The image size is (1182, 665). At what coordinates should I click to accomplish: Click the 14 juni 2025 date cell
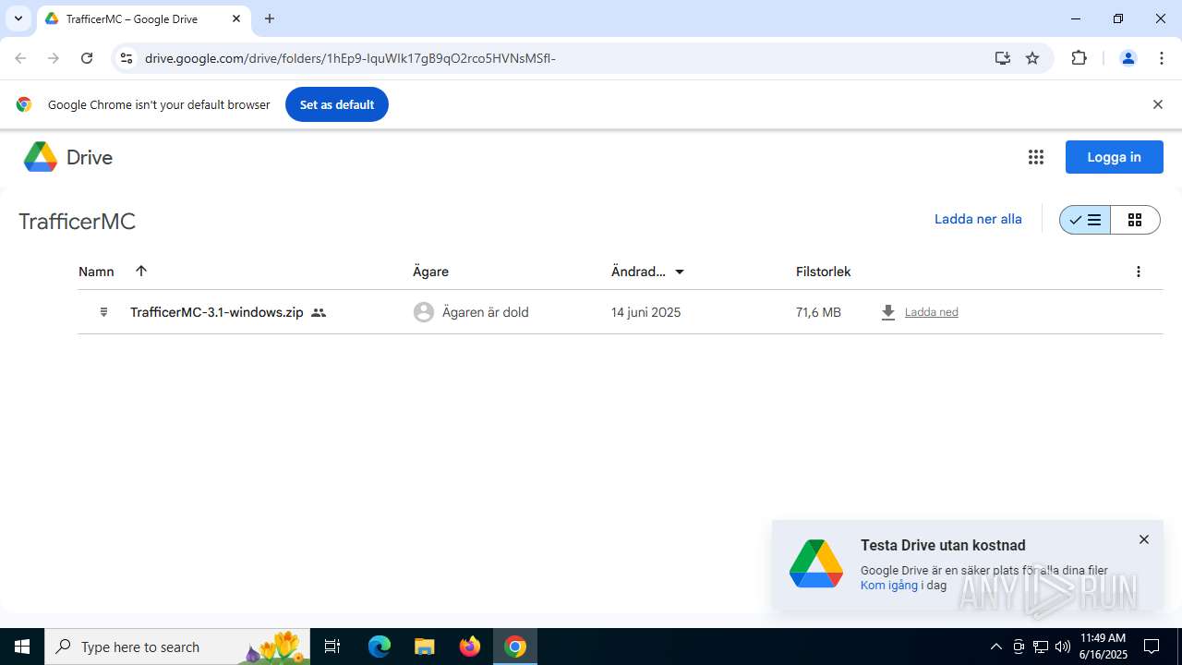645,312
